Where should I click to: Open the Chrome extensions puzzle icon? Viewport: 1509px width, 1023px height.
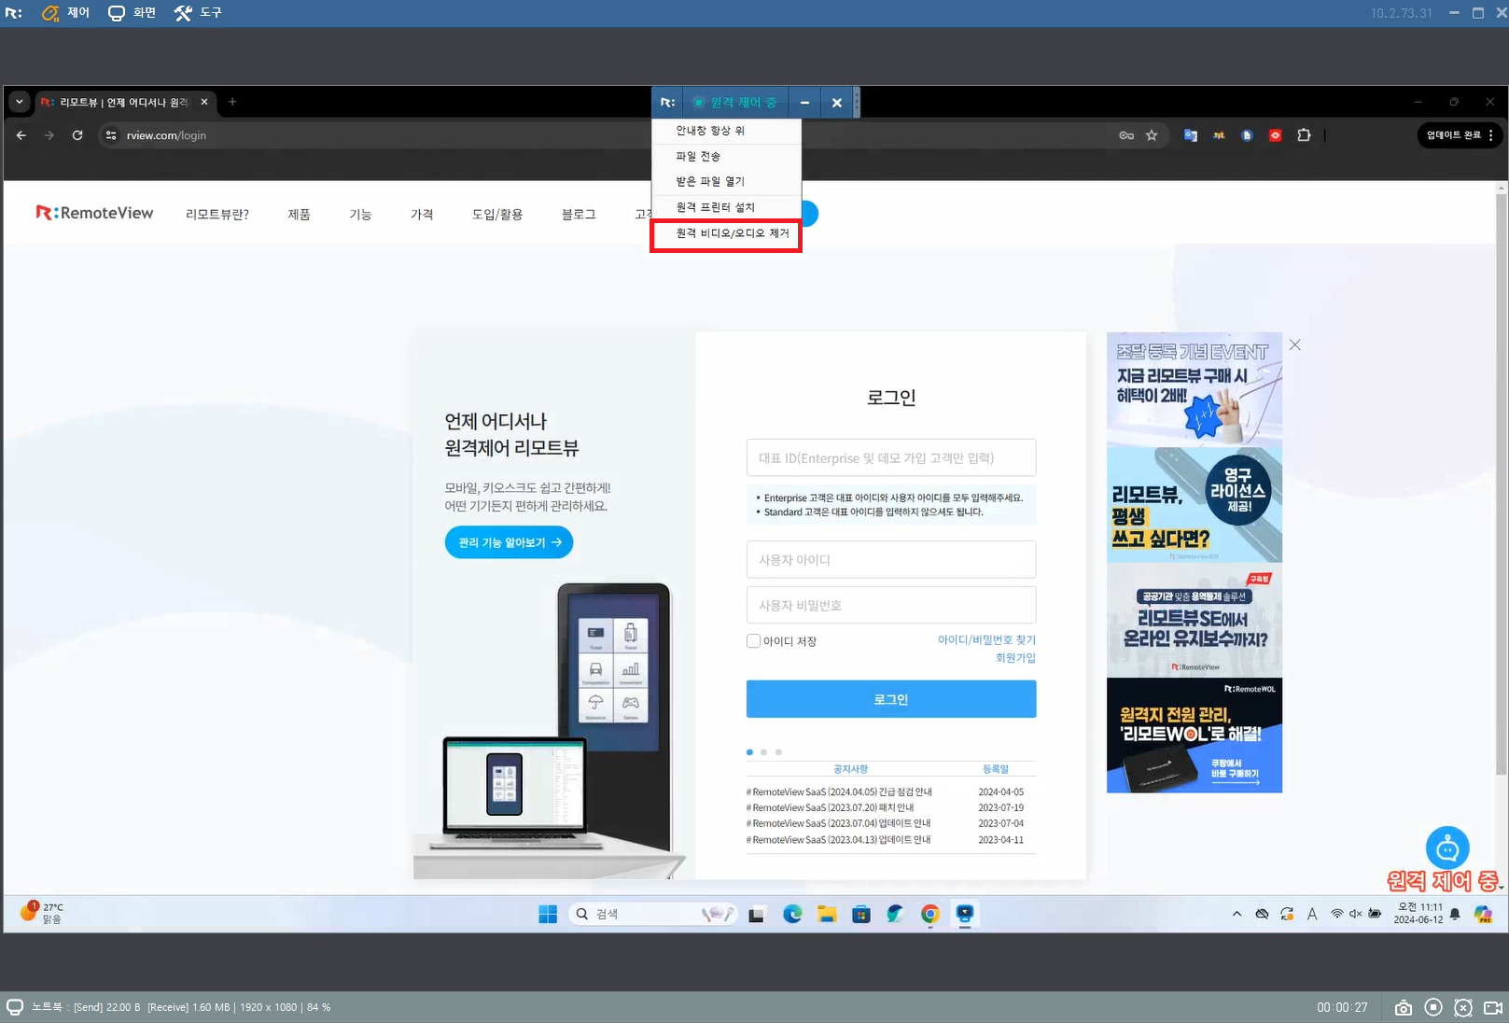coord(1304,135)
